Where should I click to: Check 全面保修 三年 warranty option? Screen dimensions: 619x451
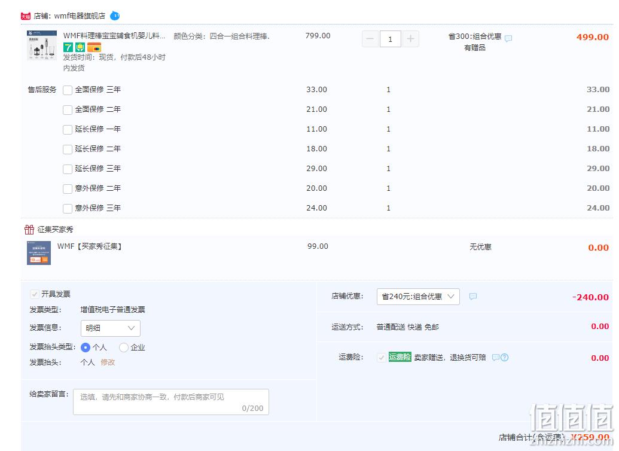tap(68, 90)
